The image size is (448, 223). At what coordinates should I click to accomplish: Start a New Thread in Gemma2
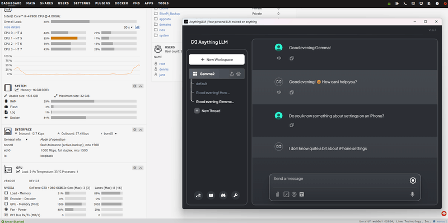pos(207,110)
